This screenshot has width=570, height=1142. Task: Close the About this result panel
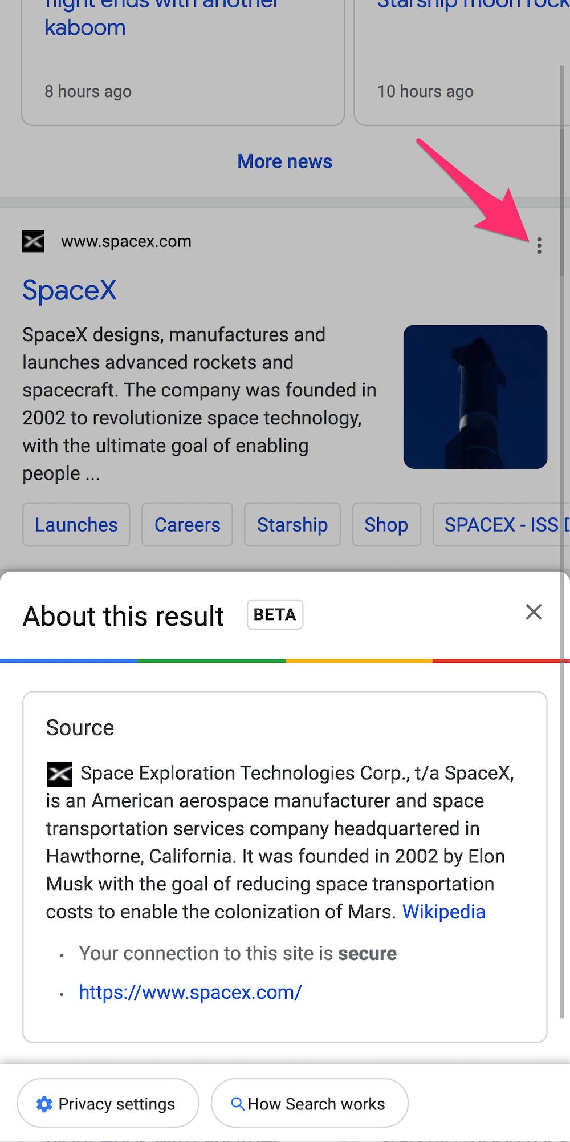[x=534, y=612]
